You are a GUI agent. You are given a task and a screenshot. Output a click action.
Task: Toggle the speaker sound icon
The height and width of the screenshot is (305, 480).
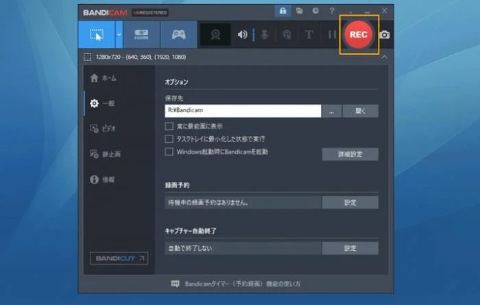[x=242, y=34]
